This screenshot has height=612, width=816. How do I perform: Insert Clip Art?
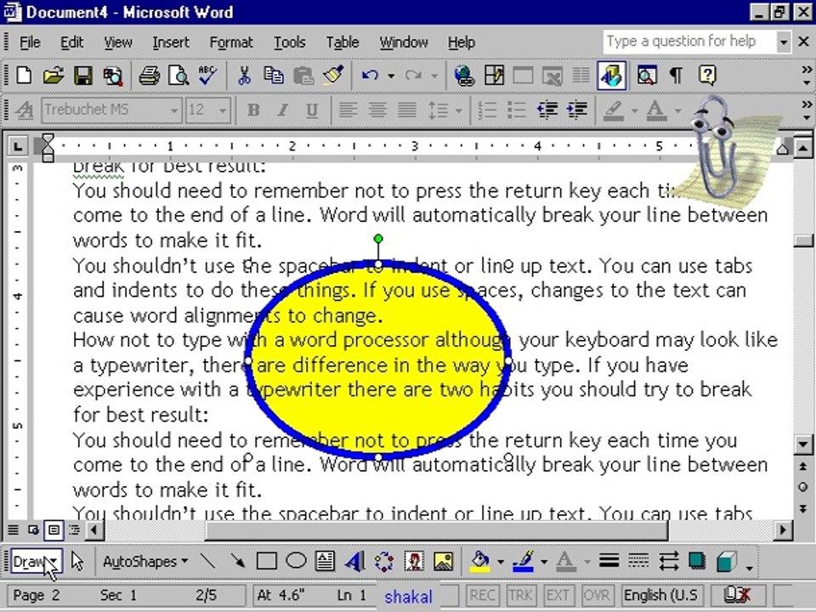[414, 561]
